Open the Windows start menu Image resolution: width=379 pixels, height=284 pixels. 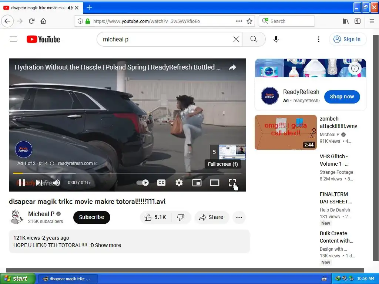point(17,279)
